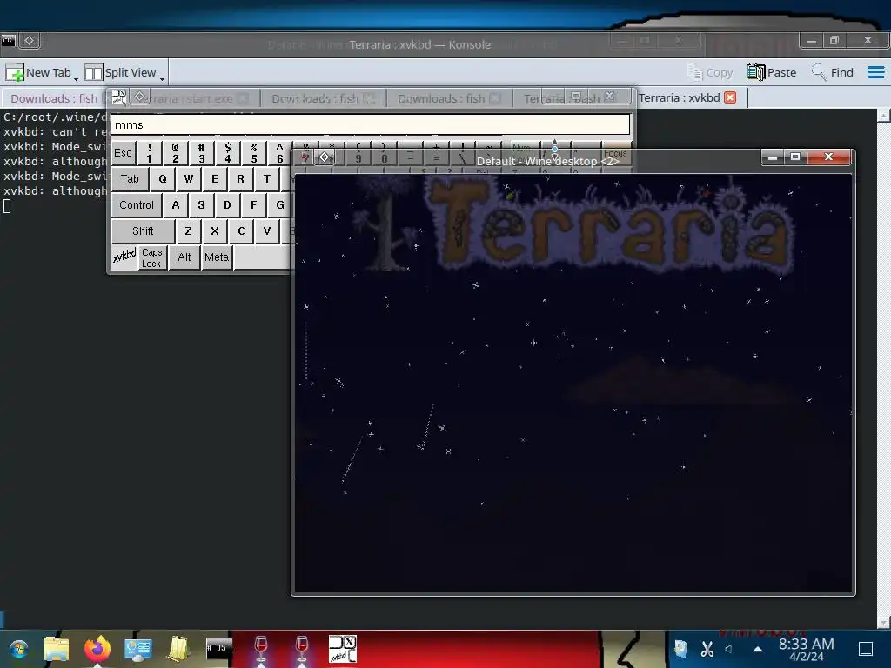Screen dimensions: 891x668
Task: Click the W key on xvkbd
Action: click(x=189, y=179)
